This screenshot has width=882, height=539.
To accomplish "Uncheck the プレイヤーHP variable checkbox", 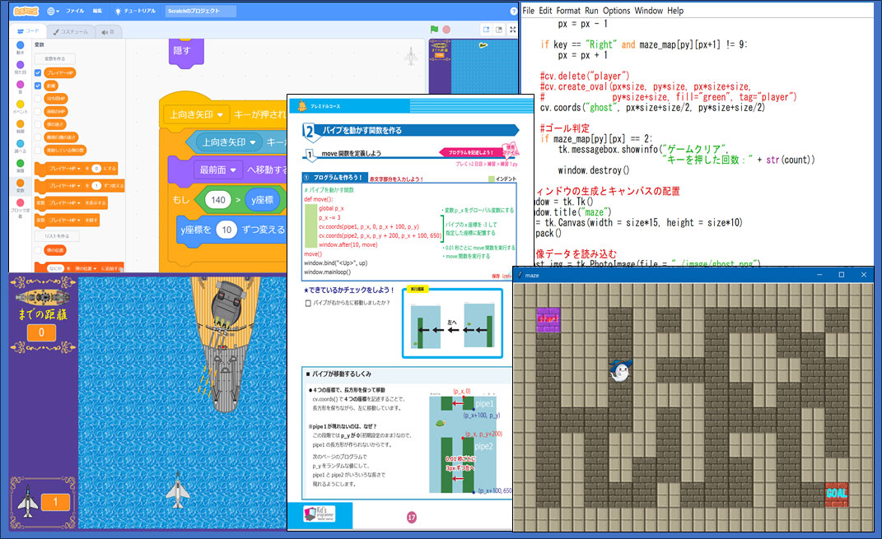I will click(x=38, y=73).
